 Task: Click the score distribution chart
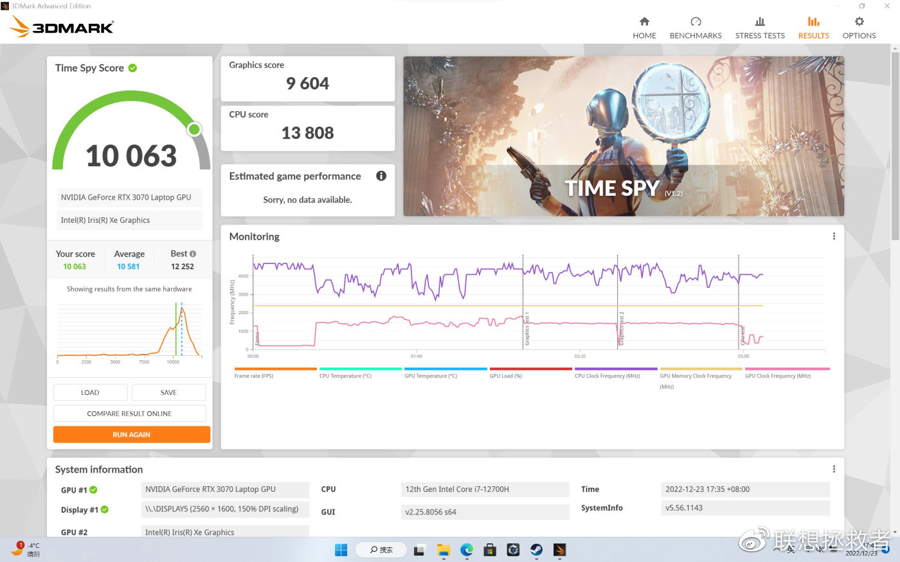tap(129, 330)
